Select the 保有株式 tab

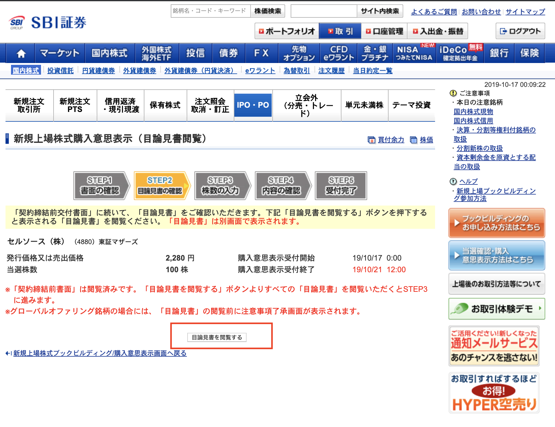165,106
